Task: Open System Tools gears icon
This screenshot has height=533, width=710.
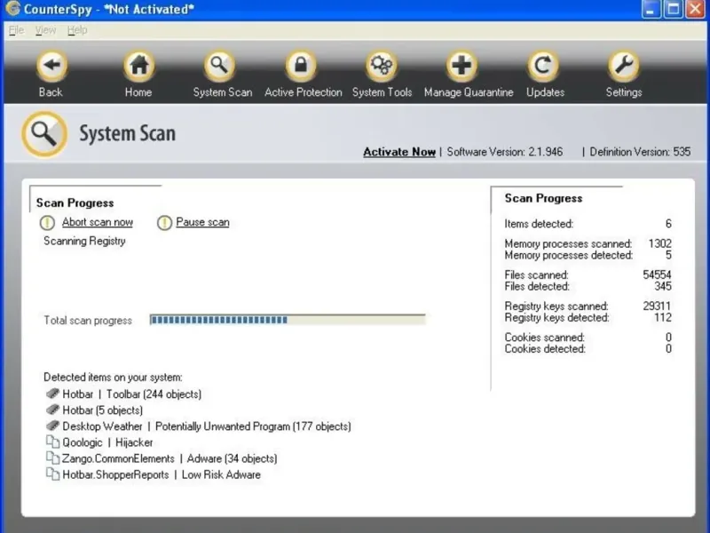Action: point(382,66)
